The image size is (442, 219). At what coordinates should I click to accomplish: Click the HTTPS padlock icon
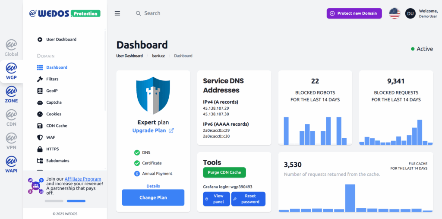coord(40,149)
